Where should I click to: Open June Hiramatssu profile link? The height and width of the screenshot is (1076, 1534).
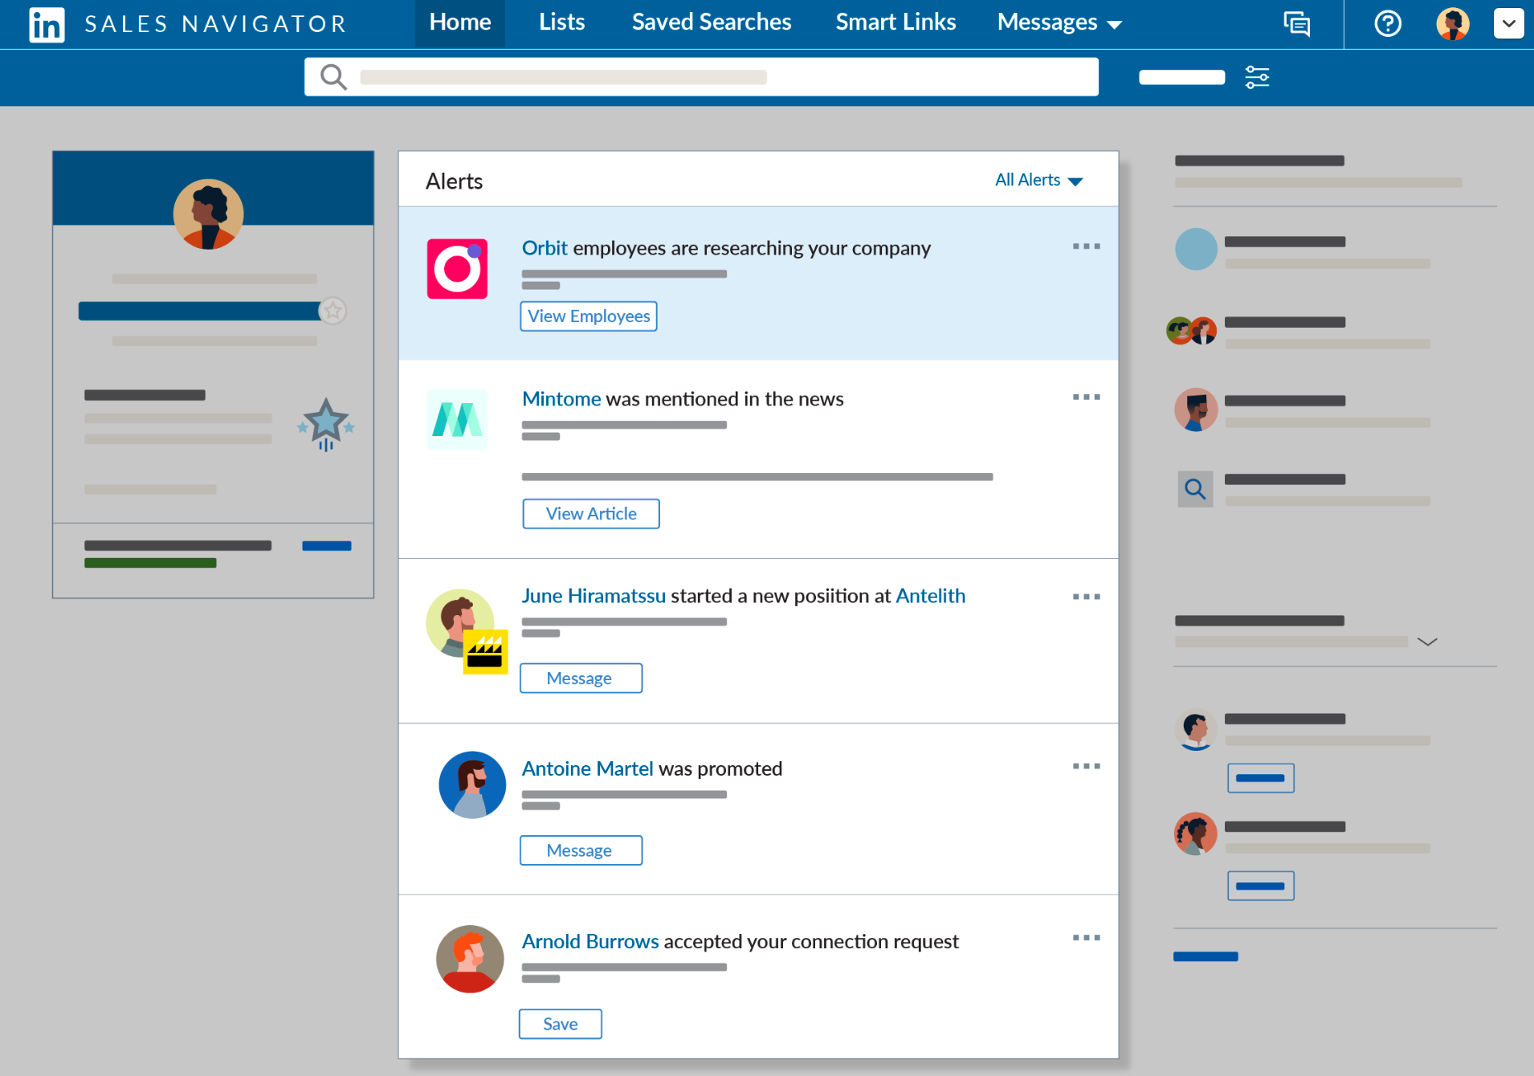[x=594, y=596]
